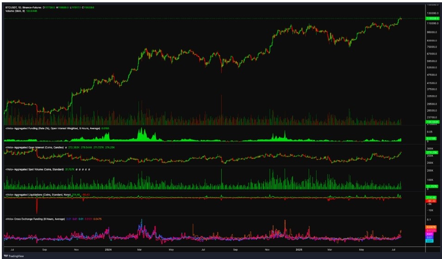Select the Cross Exchange Funding indicator legend
This screenshot has height=259, width=442.
click(35, 219)
